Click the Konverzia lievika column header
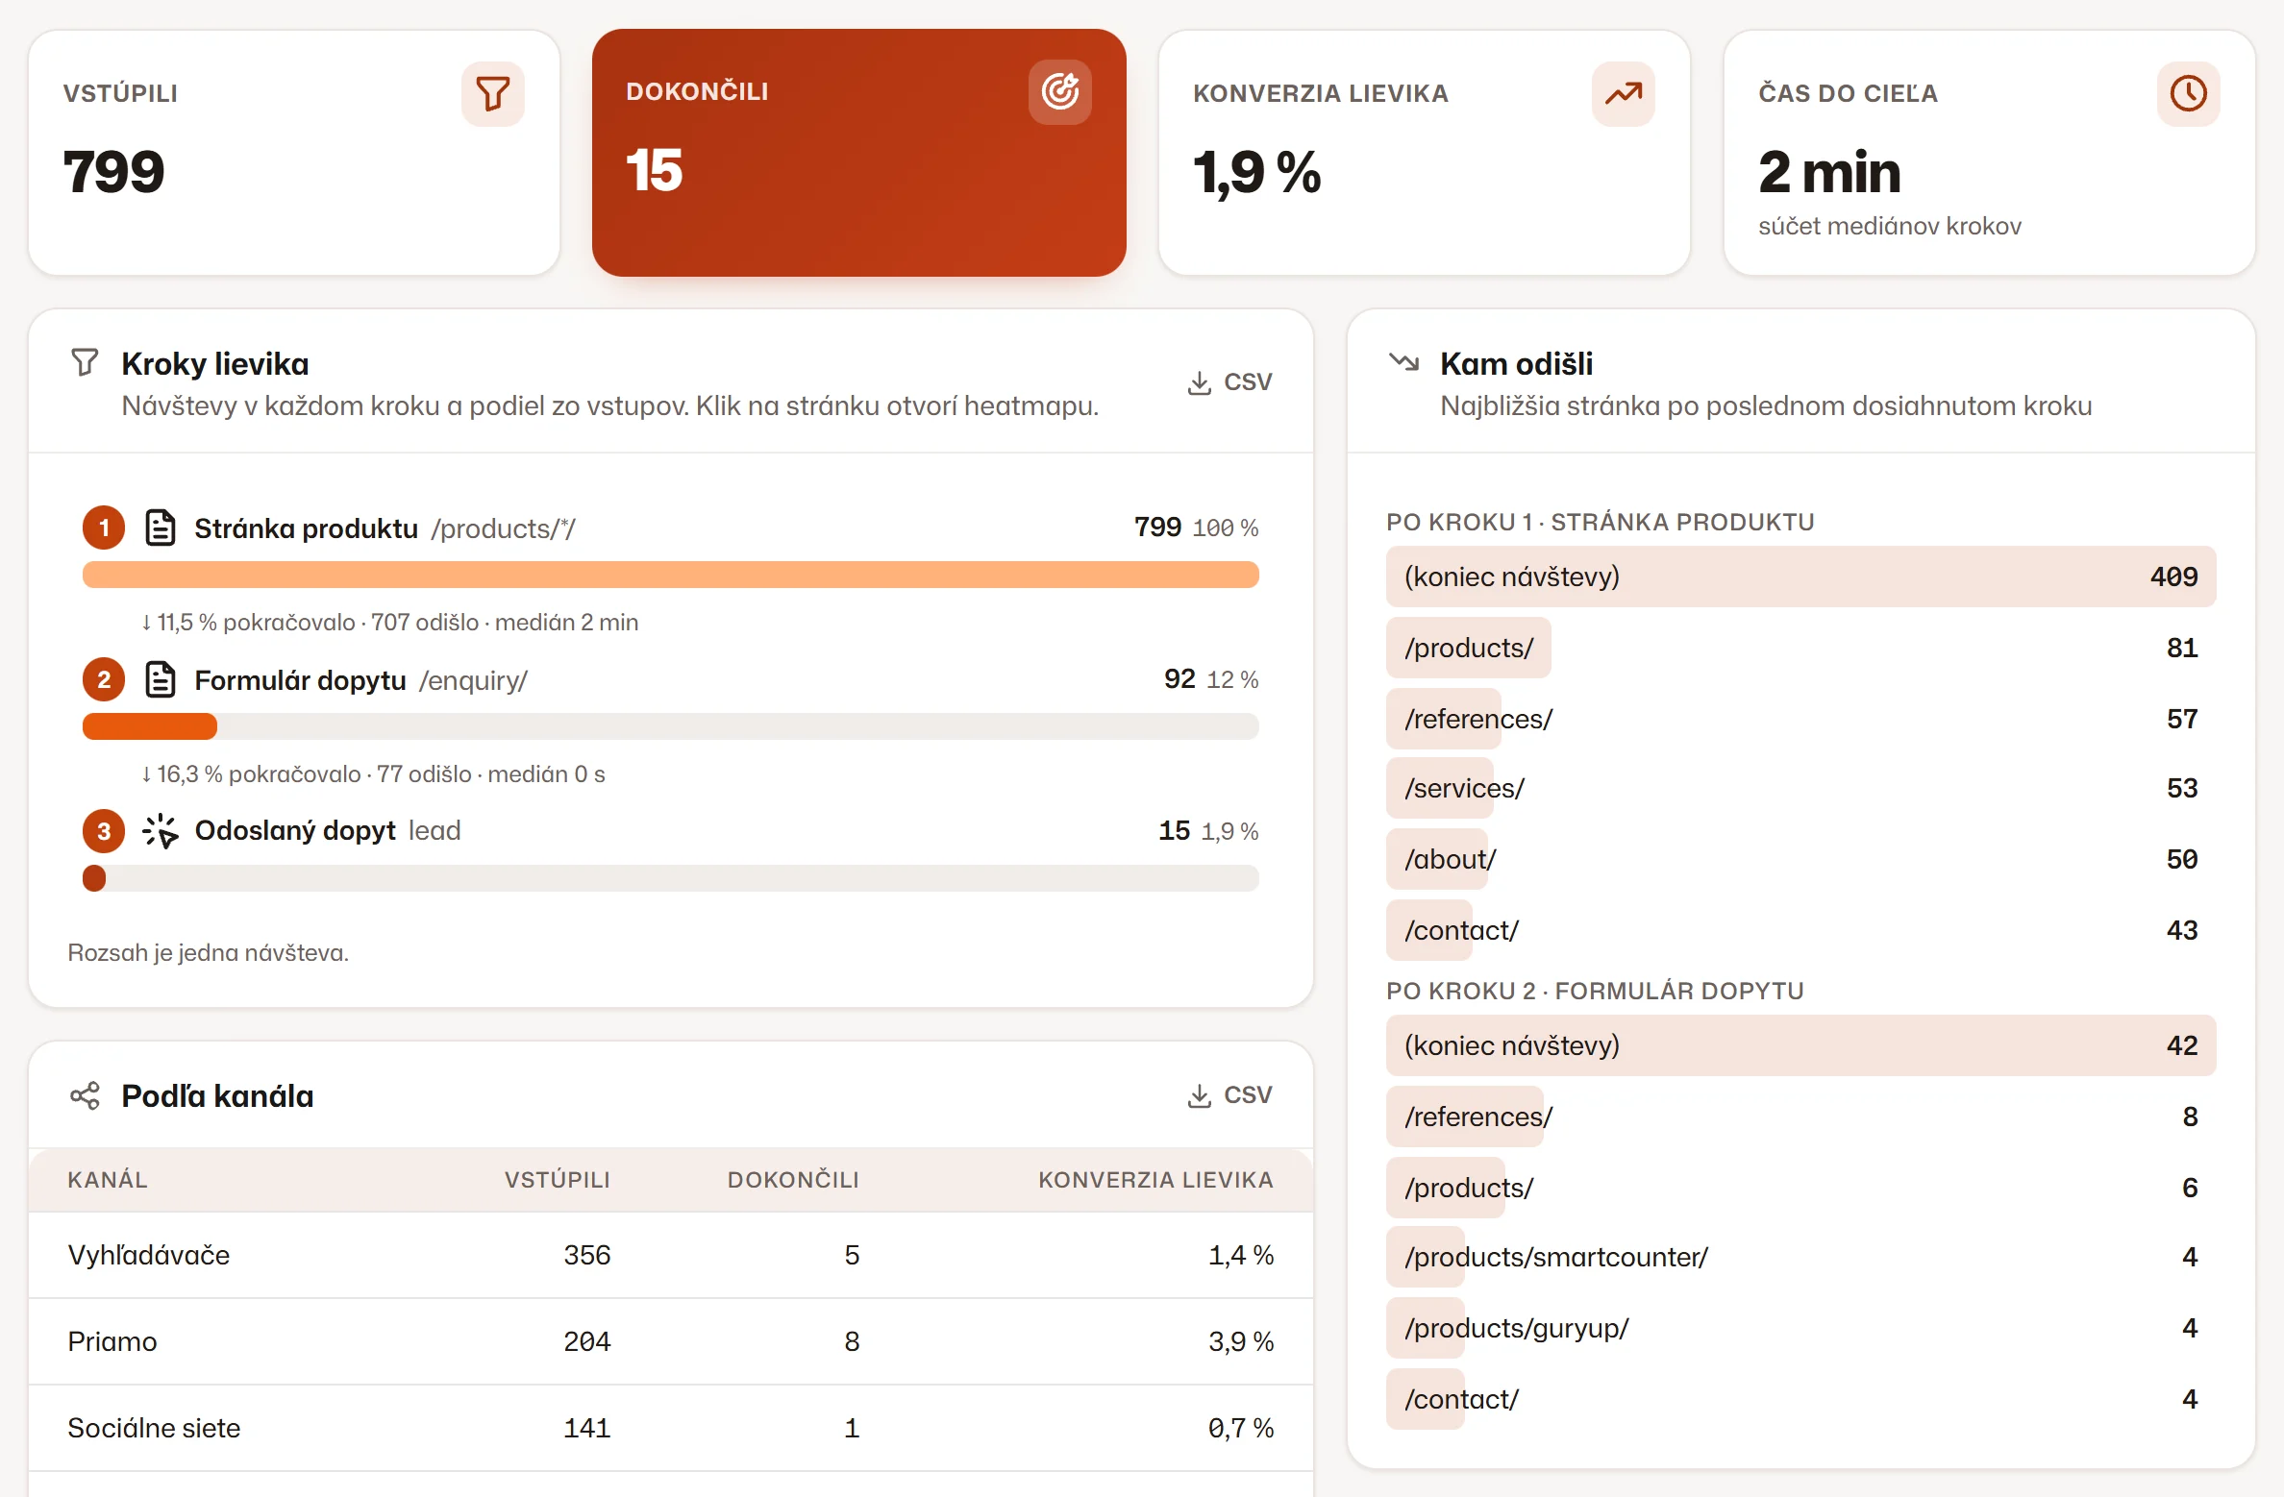The width and height of the screenshot is (2284, 1497). [x=1155, y=1180]
